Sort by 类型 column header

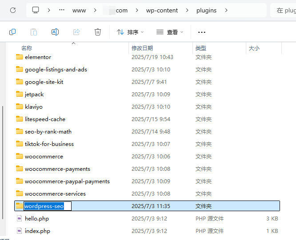pyautogui.click(x=201, y=48)
